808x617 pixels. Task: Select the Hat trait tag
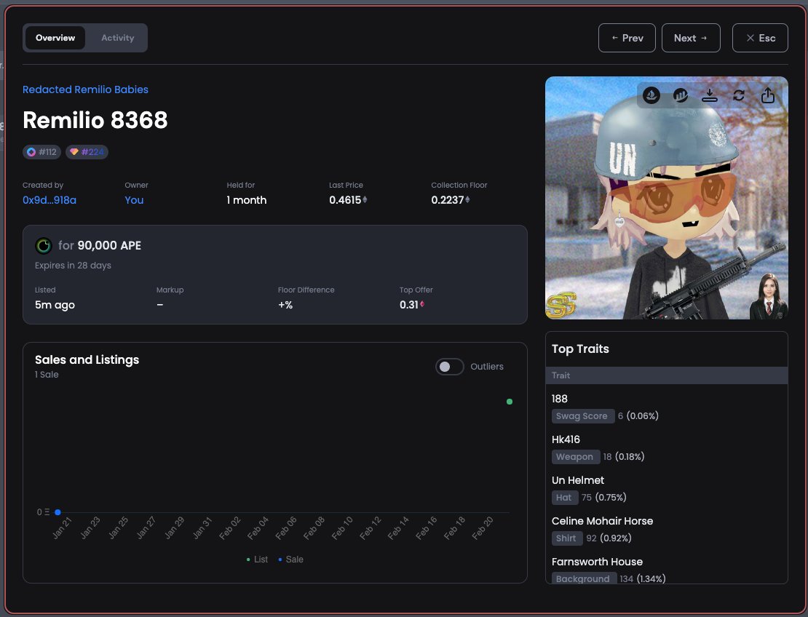[x=565, y=498]
